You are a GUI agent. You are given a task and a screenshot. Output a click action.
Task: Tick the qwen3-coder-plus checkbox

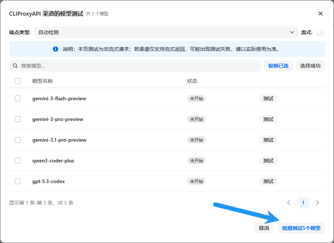(18, 161)
